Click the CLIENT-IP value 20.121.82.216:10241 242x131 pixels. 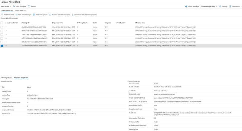[161, 90]
